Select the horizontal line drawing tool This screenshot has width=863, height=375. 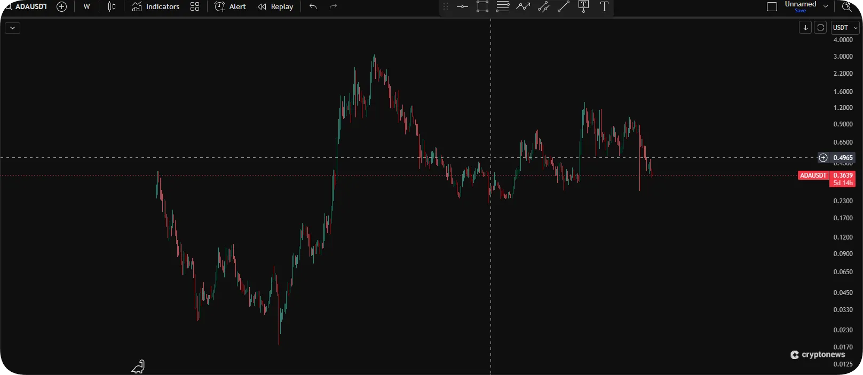(x=462, y=7)
